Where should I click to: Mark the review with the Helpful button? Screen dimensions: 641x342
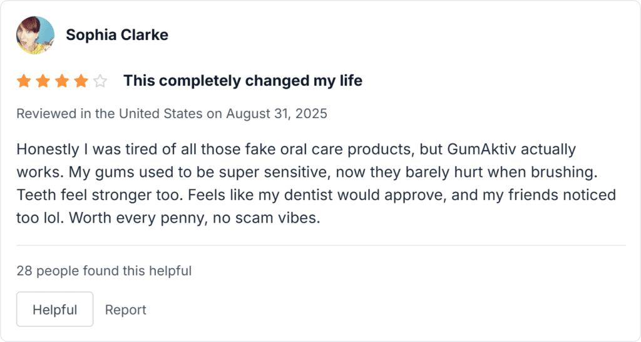click(55, 309)
